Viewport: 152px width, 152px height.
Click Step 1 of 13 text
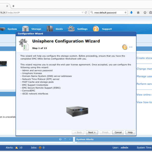[x=39, y=48]
